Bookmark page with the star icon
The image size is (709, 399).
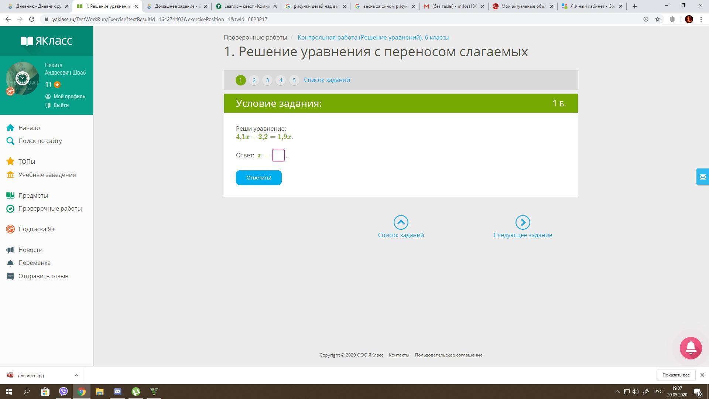point(658,19)
